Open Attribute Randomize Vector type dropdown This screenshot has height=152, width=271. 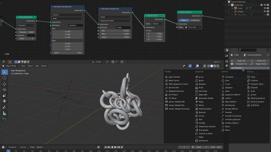point(68,15)
